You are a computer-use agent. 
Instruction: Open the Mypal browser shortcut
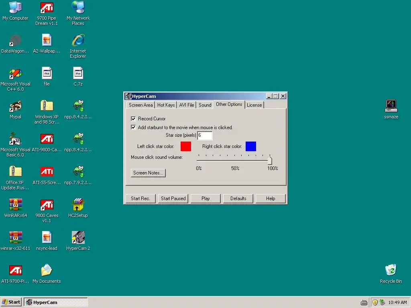click(x=15, y=110)
